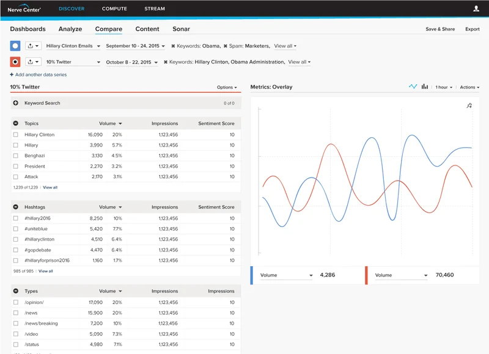The width and height of the screenshot is (489, 354).
Task: Open Hillary Clinton Emails source dropdown
Action: click(x=73, y=46)
